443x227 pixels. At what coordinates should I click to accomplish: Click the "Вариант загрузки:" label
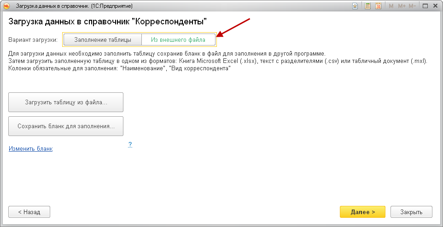click(x=33, y=40)
